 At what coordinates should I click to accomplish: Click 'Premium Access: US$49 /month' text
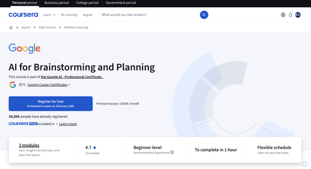point(118,104)
